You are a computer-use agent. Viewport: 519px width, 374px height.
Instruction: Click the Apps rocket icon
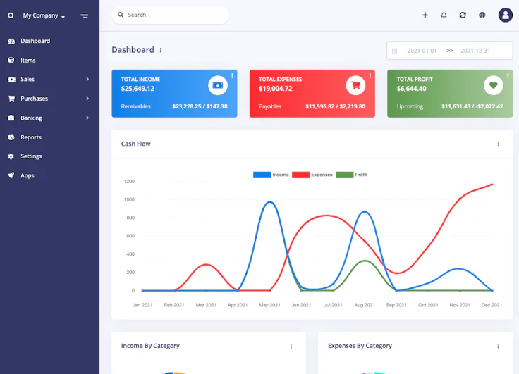pos(11,175)
